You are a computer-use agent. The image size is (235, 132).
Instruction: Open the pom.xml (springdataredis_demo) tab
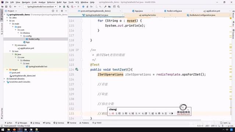coord(94,11)
